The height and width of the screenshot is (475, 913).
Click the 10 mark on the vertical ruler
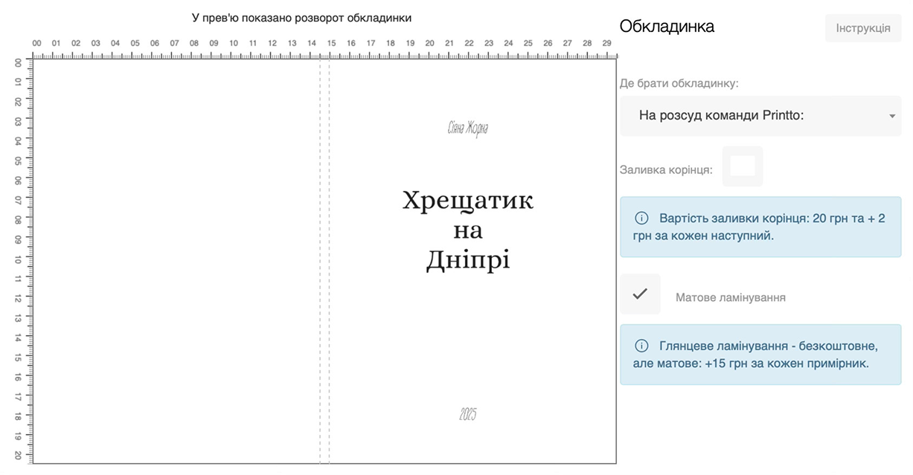pos(18,259)
